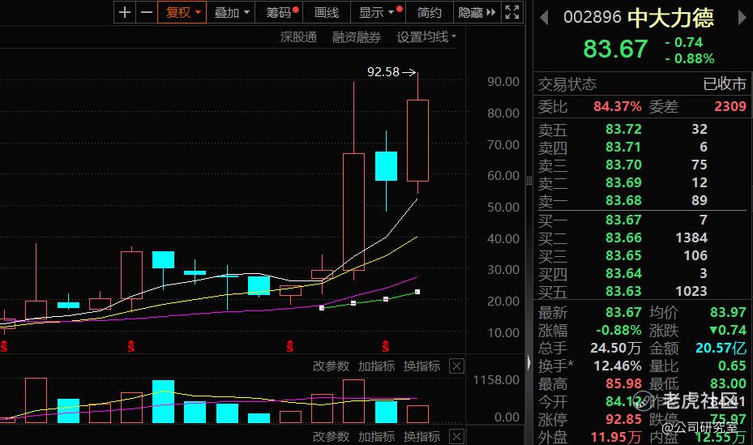Click the 92.58 high price label
Image resolution: width=753 pixels, height=445 pixels.
[383, 72]
